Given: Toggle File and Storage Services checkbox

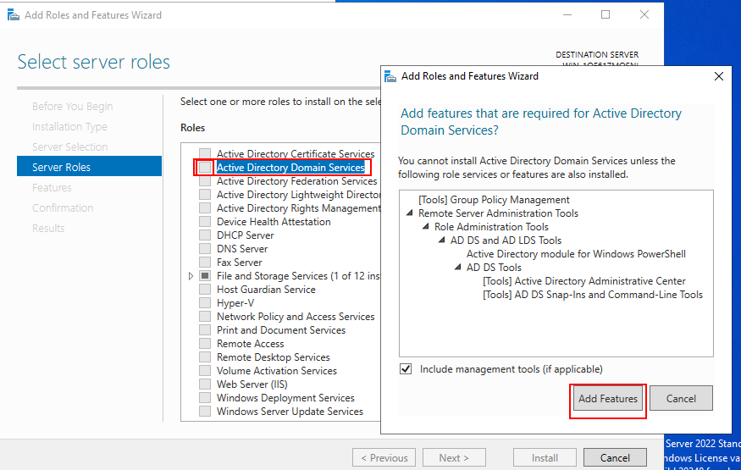Looking at the screenshot, I should pos(205,276).
